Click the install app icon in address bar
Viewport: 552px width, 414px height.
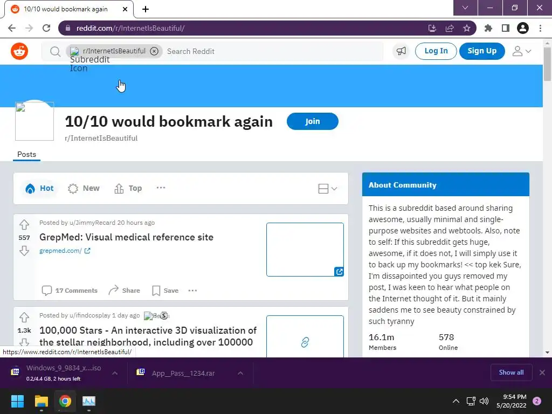click(x=432, y=28)
